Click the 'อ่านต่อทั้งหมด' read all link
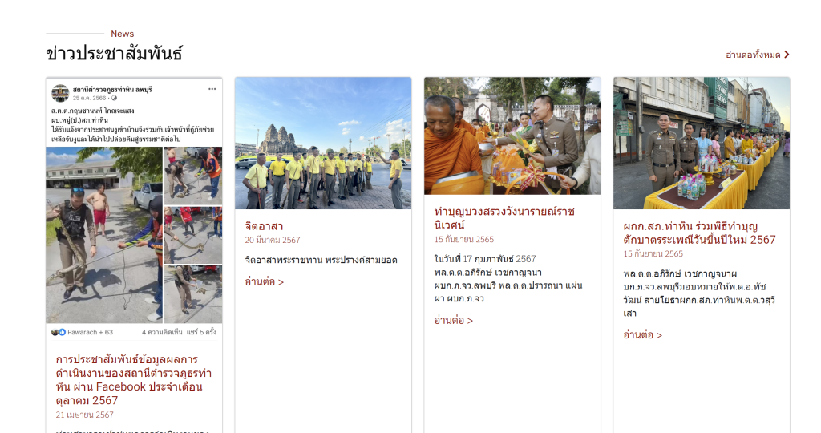821x433 pixels. (x=752, y=55)
